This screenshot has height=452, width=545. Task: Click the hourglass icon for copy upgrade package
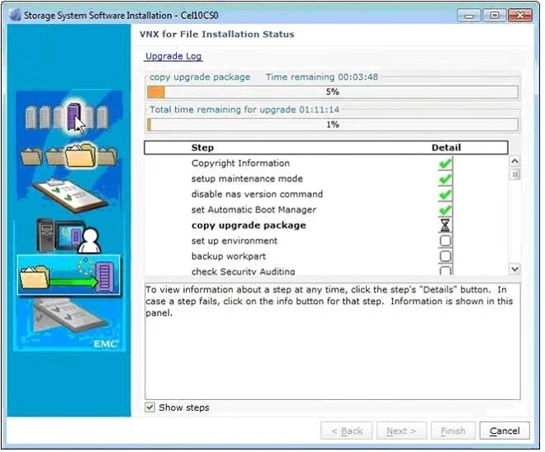point(445,226)
